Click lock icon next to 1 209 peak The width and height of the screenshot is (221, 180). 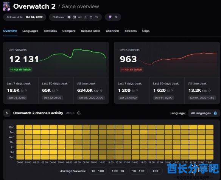(x=133, y=90)
